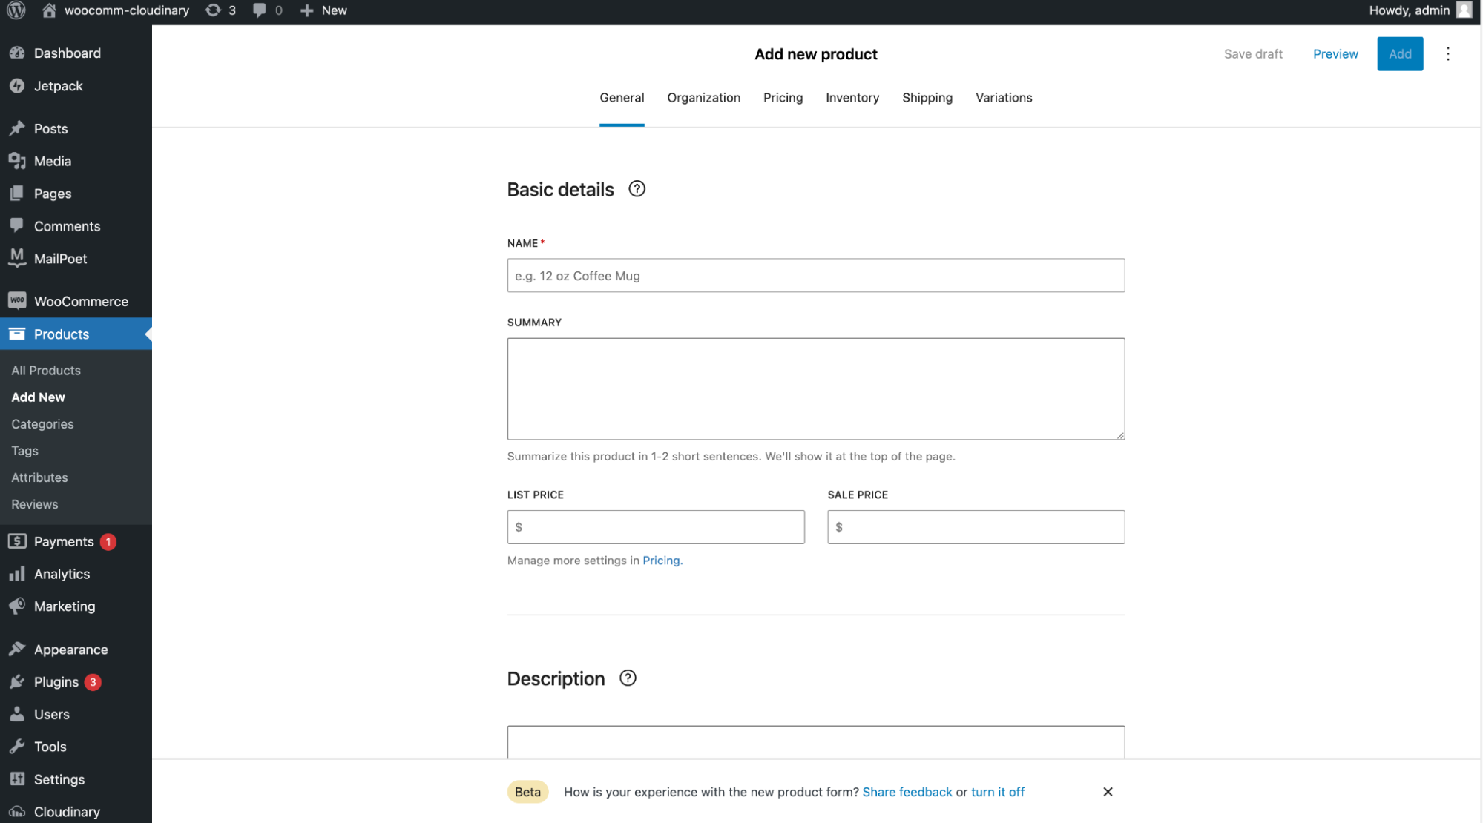Click New in the admin bar

[x=323, y=10]
